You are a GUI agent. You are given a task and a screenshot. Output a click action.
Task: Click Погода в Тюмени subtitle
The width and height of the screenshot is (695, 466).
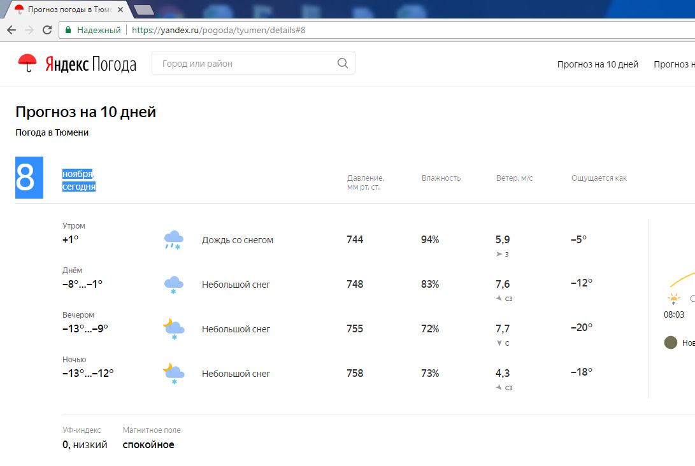point(52,132)
